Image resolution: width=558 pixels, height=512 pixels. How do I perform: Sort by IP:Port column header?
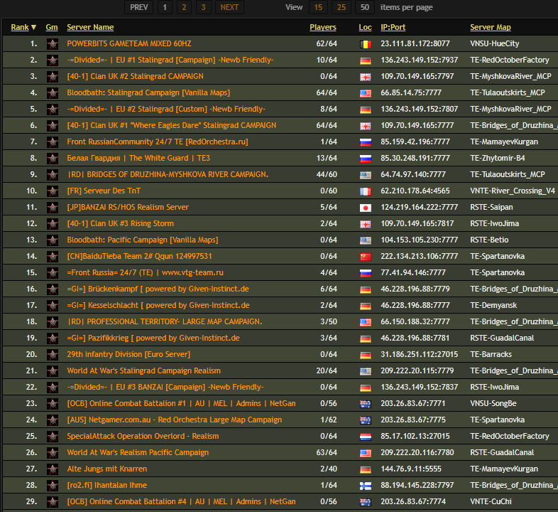click(393, 27)
